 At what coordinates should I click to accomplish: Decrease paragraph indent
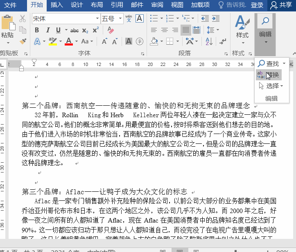click(205, 18)
